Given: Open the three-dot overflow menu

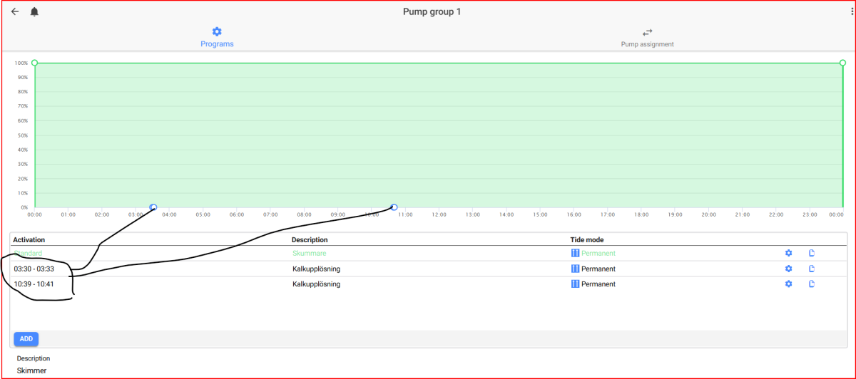Looking at the screenshot, I should coord(852,12).
